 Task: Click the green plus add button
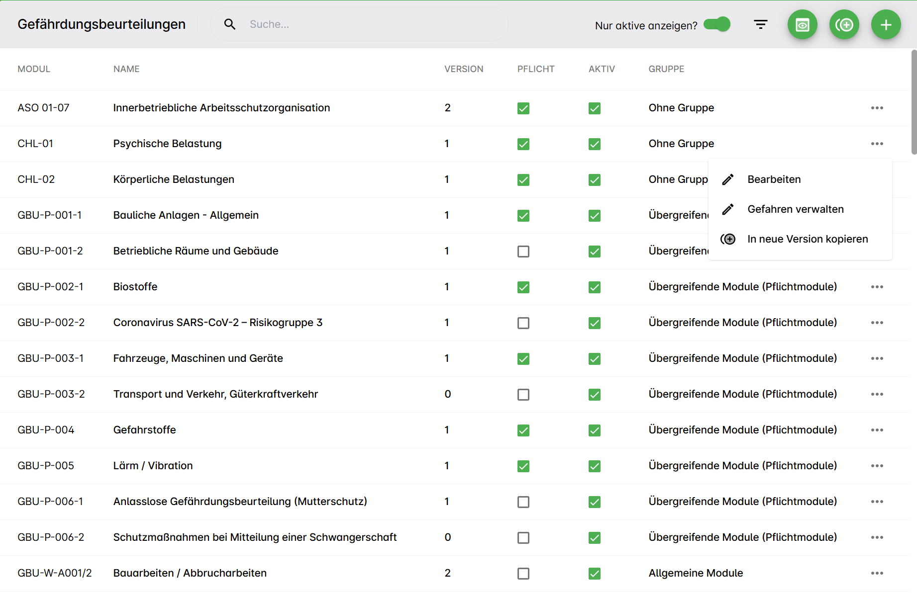[x=886, y=25]
